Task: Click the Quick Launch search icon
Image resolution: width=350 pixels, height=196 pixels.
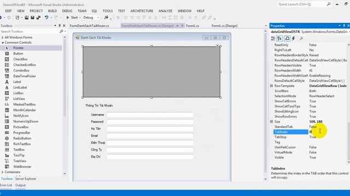Action: click(x=329, y=4)
